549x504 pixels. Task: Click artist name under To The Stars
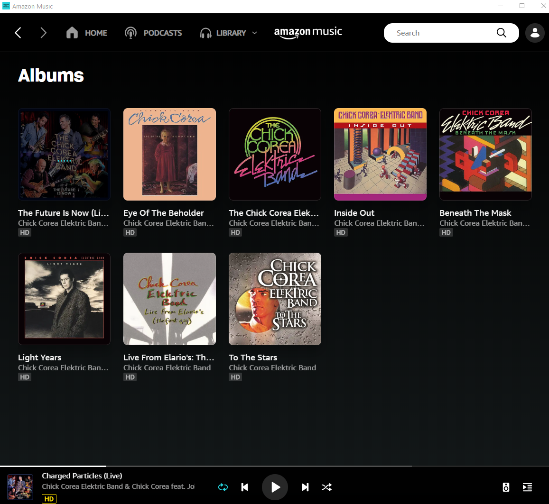click(272, 367)
